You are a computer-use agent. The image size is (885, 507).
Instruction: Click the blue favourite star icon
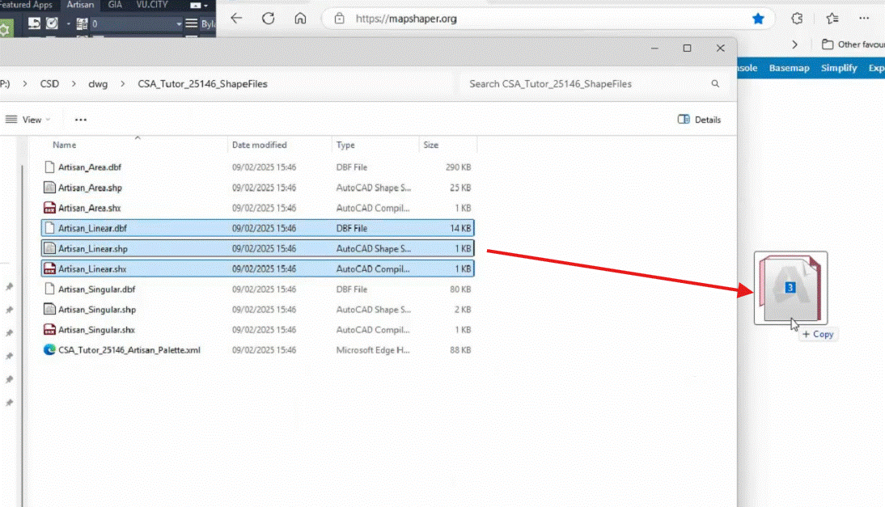coord(758,18)
